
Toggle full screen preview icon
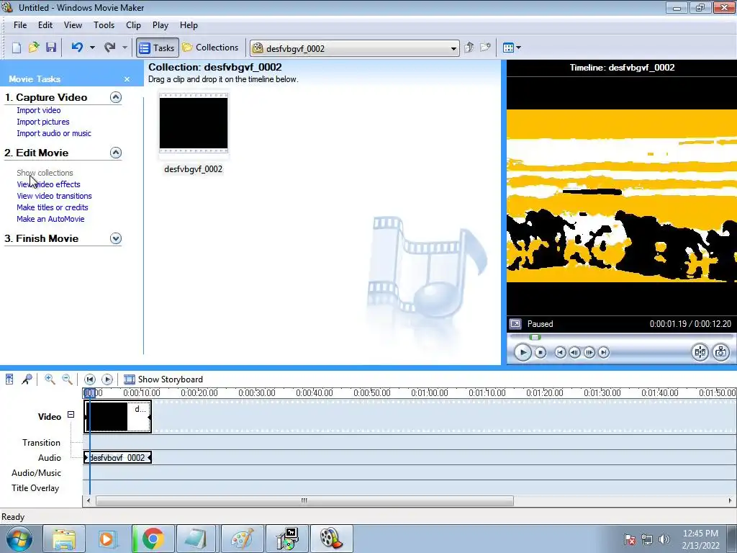click(x=515, y=324)
